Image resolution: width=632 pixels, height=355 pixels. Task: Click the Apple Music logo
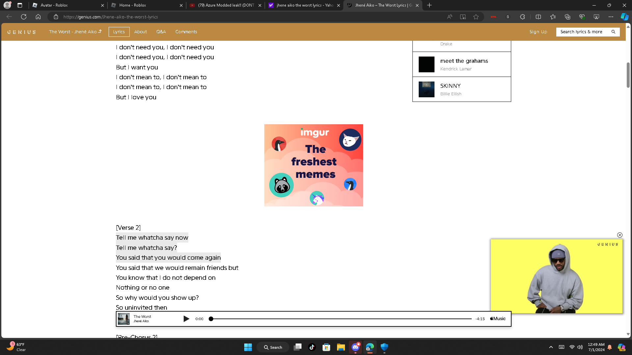click(x=498, y=319)
